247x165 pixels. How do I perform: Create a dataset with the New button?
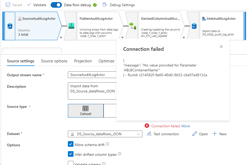point(220,134)
